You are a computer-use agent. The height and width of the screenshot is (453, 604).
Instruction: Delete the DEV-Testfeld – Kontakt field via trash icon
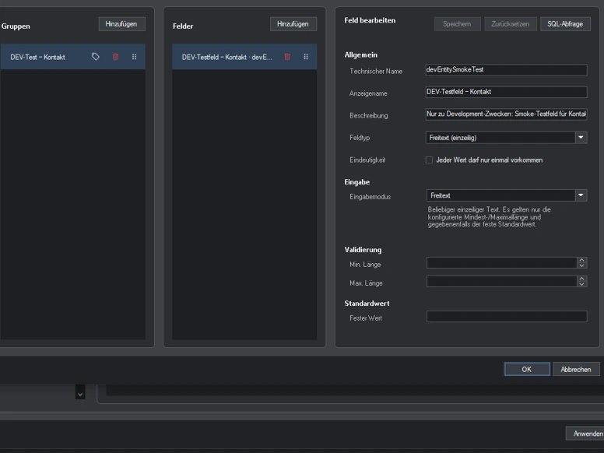287,57
